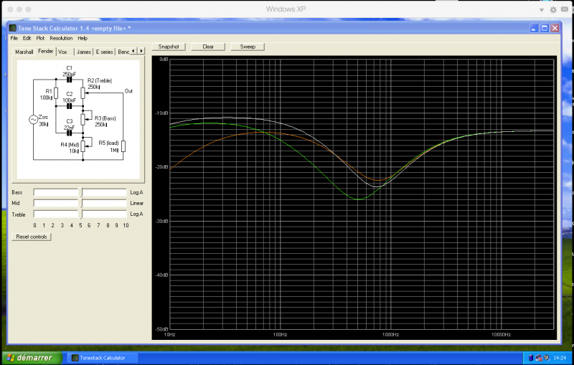Select the E series tab
Screen dimensions: 574x365
click(104, 52)
